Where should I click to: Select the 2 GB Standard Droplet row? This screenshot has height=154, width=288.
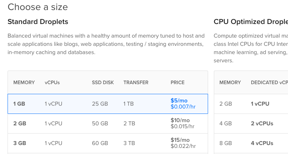tap(108, 124)
